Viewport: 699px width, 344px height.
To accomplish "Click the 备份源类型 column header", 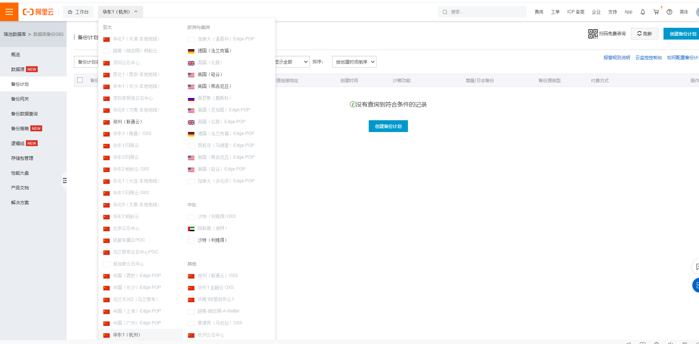I will 550,80.
